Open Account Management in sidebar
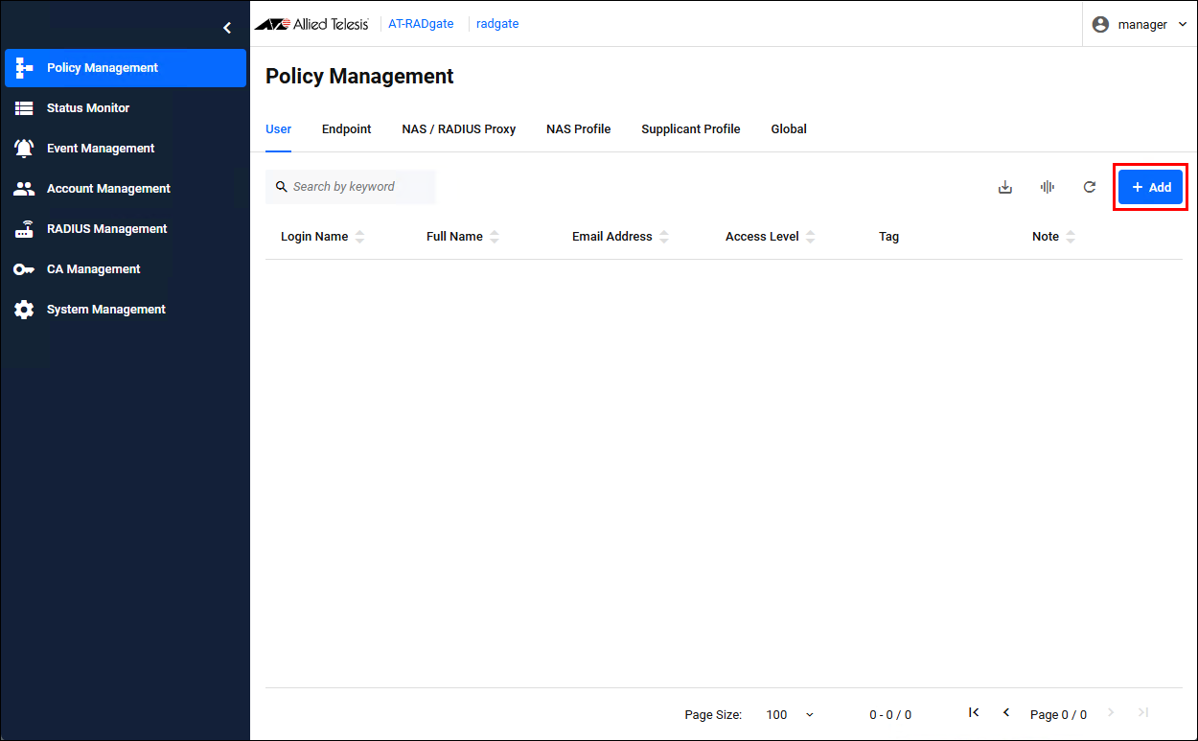This screenshot has width=1198, height=741. click(x=125, y=189)
